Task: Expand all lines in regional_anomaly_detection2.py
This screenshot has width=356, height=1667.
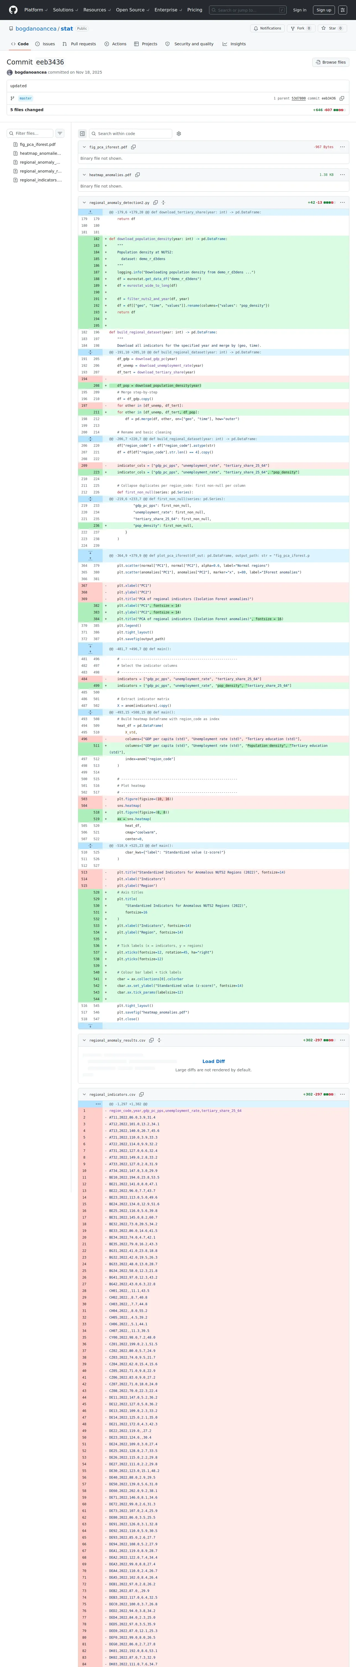Action: pos(164,203)
